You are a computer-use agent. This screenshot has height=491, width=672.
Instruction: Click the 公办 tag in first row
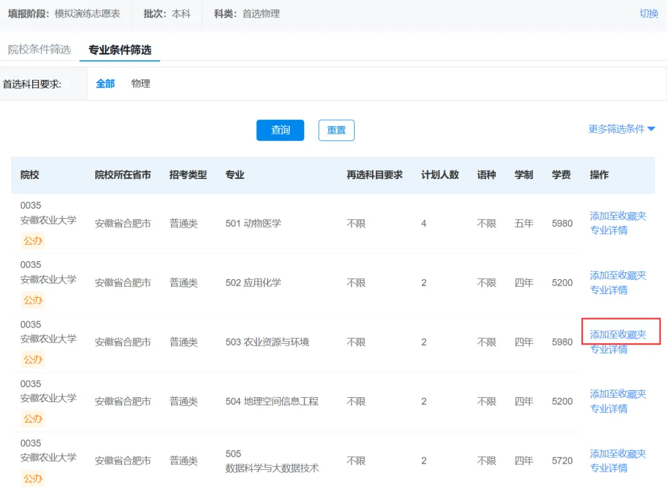click(x=32, y=241)
